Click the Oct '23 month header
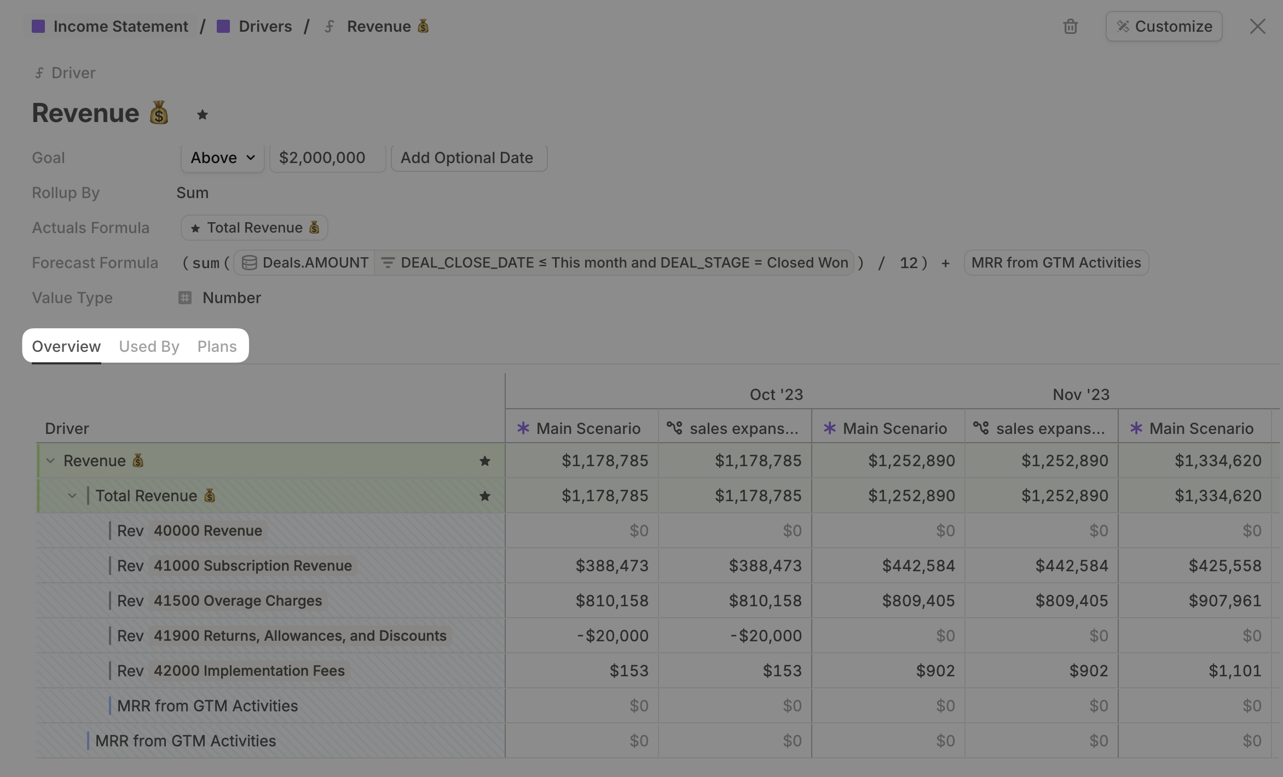1283x777 pixels. point(776,395)
